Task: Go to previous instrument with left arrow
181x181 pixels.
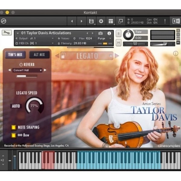Action: pyautogui.click(x=72, y=21)
